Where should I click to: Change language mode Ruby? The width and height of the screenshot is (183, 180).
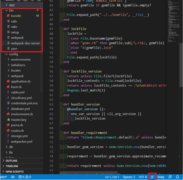pos(161,177)
